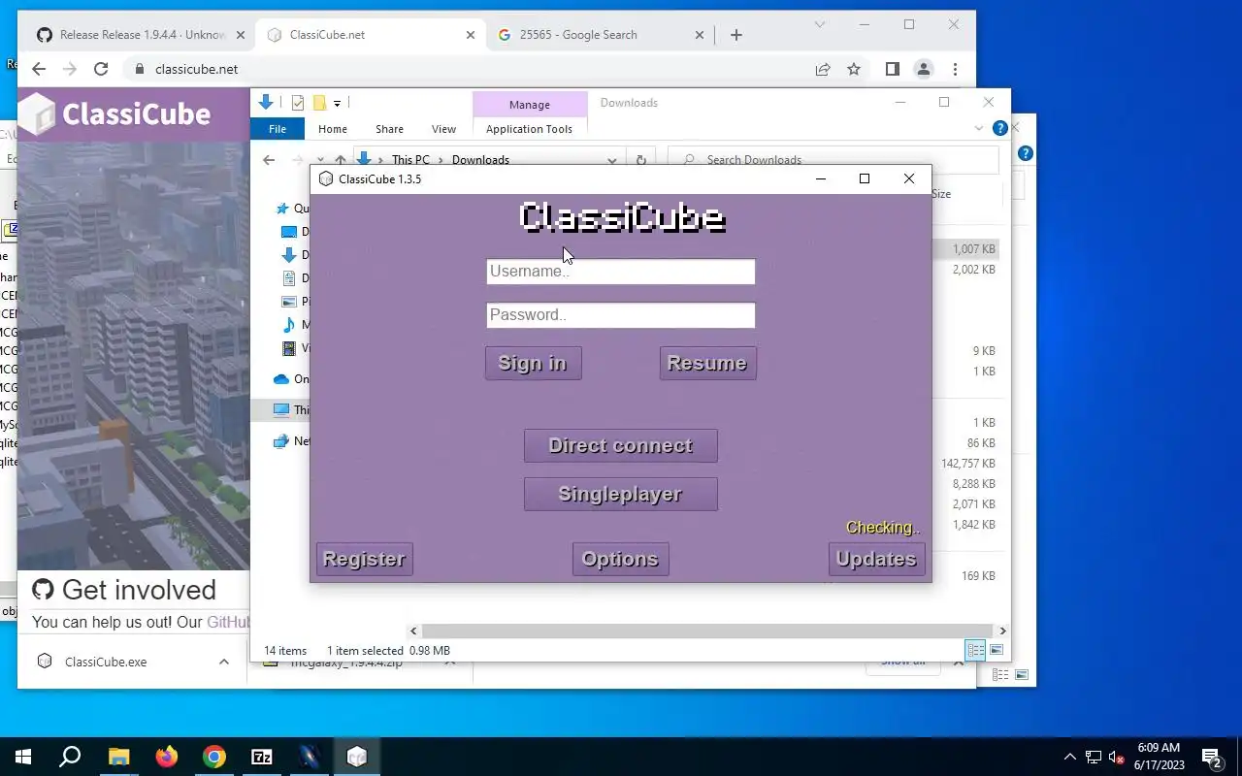This screenshot has width=1242, height=776.
Task: Select the file sized 2,002 KB
Action: pos(973,270)
